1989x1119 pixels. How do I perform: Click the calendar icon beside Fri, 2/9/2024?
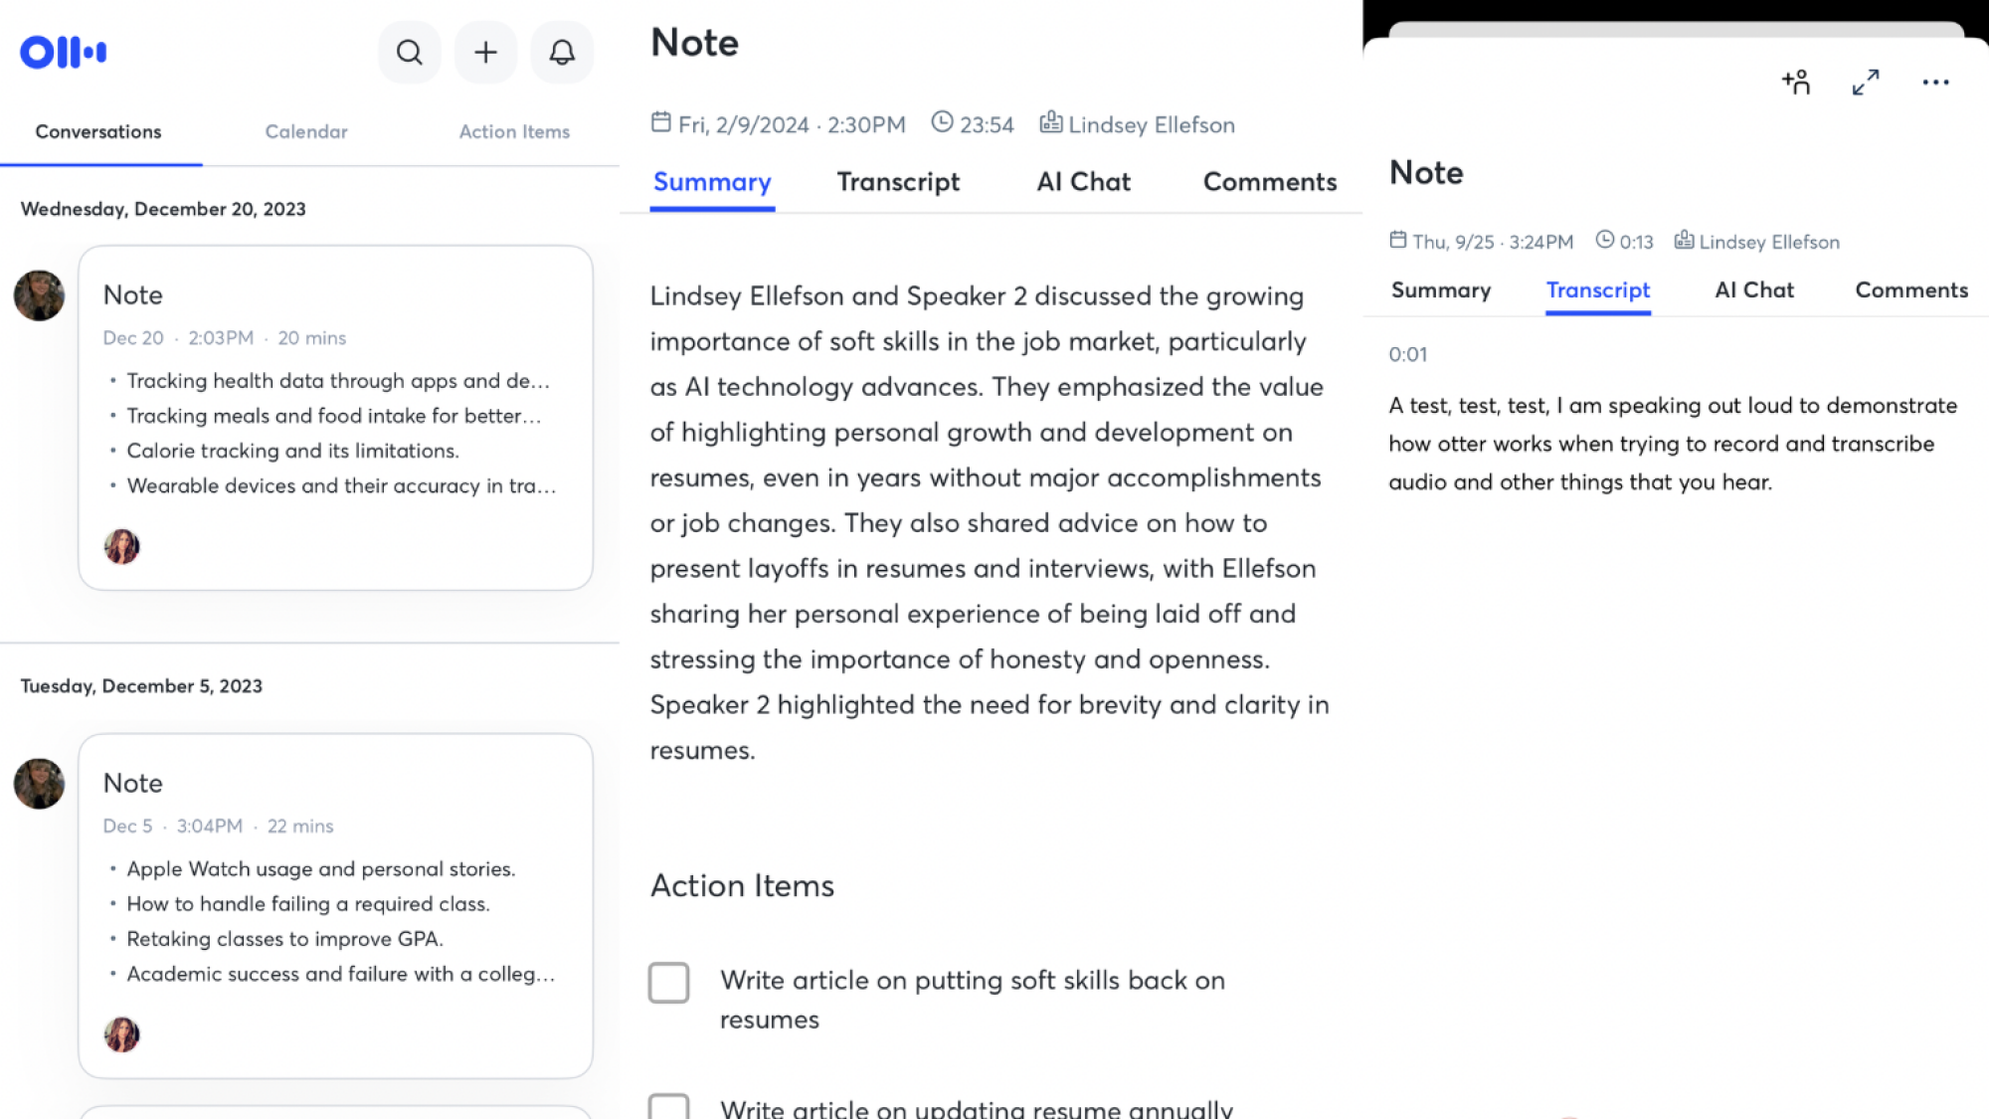[x=661, y=122]
